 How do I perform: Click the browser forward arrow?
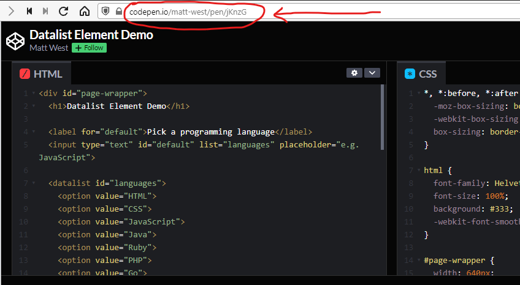point(11,11)
